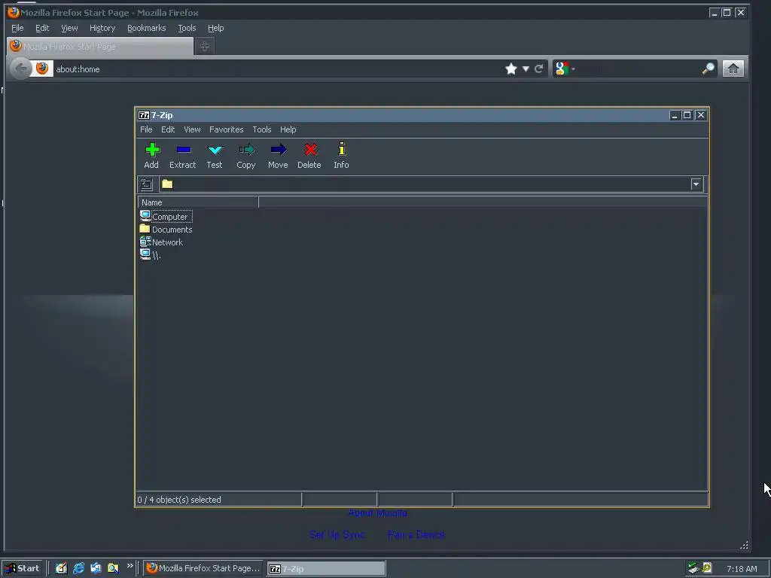Reload the page in Firefox
This screenshot has height=578, width=771.
[538, 68]
